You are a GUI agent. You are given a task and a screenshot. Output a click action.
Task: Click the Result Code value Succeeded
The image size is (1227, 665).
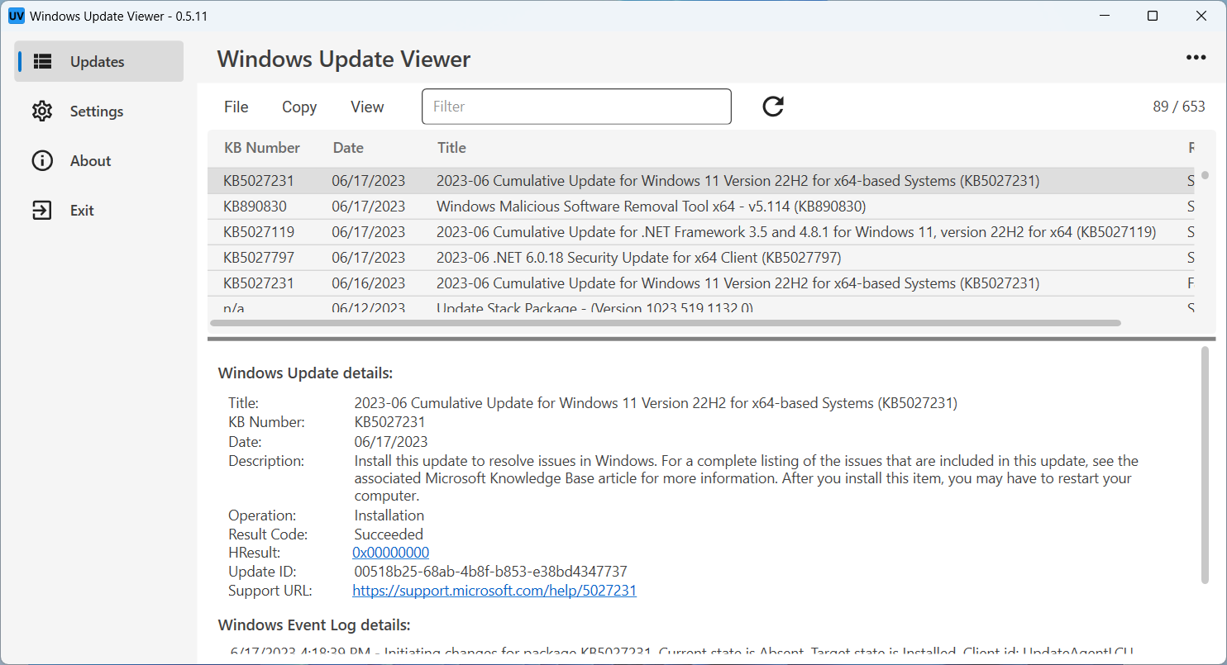tap(389, 534)
